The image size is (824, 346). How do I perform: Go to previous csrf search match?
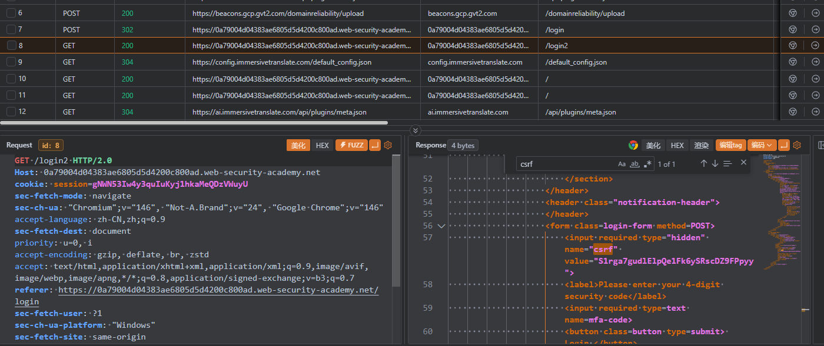tap(703, 164)
